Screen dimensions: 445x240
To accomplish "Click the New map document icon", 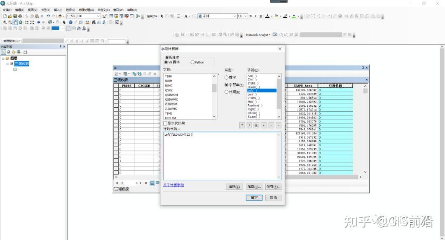I will pos(5,16).
